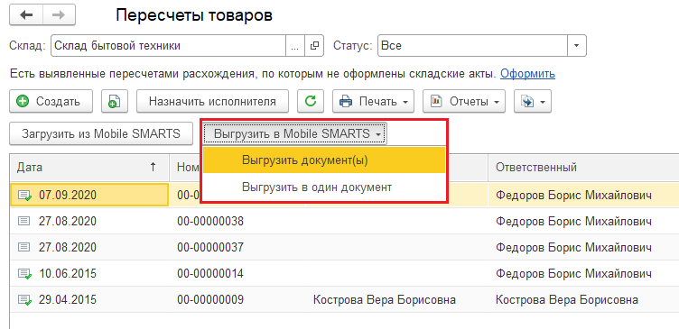679x329 pixels.
Task: Click the copy document icon button
Action: pyautogui.click(x=114, y=101)
